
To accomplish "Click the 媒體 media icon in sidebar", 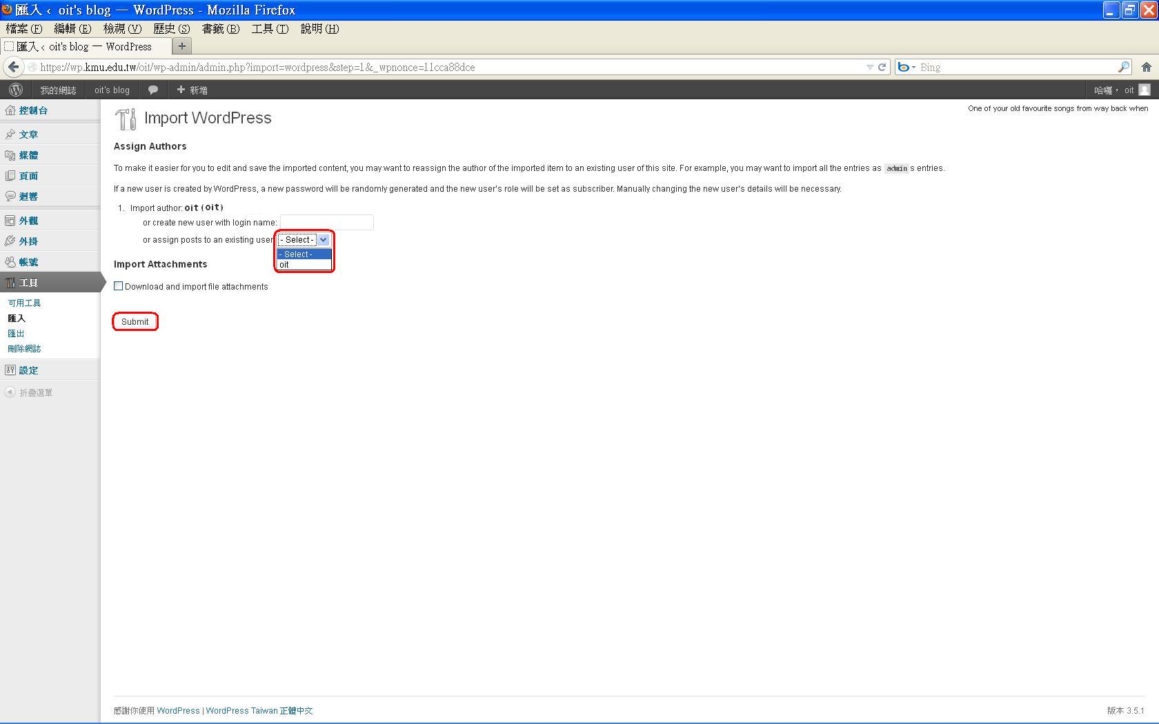I will 10,155.
